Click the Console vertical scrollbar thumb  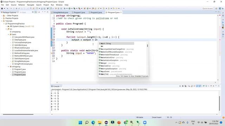(x=219, y=103)
